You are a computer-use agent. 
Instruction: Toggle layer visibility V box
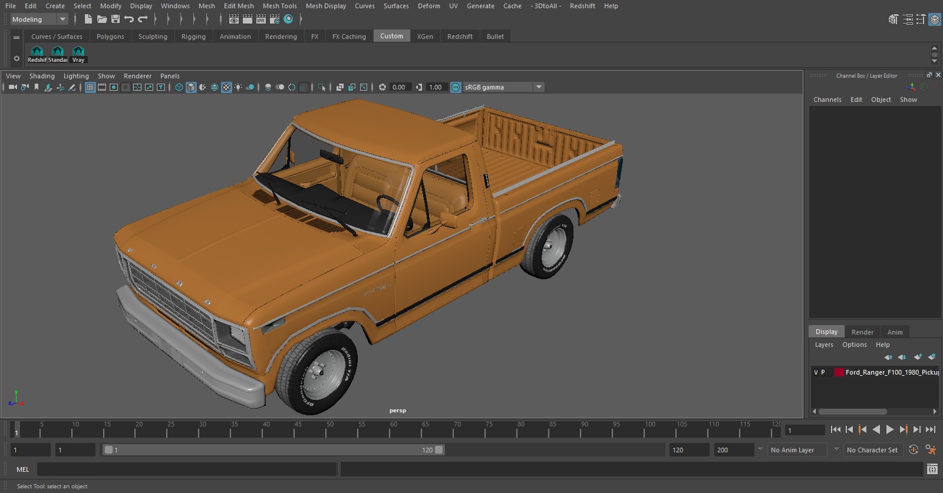tap(816, 372)
